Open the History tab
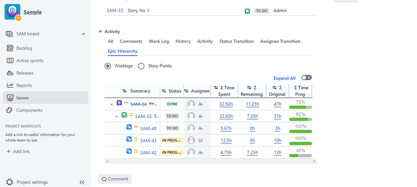 183,41
